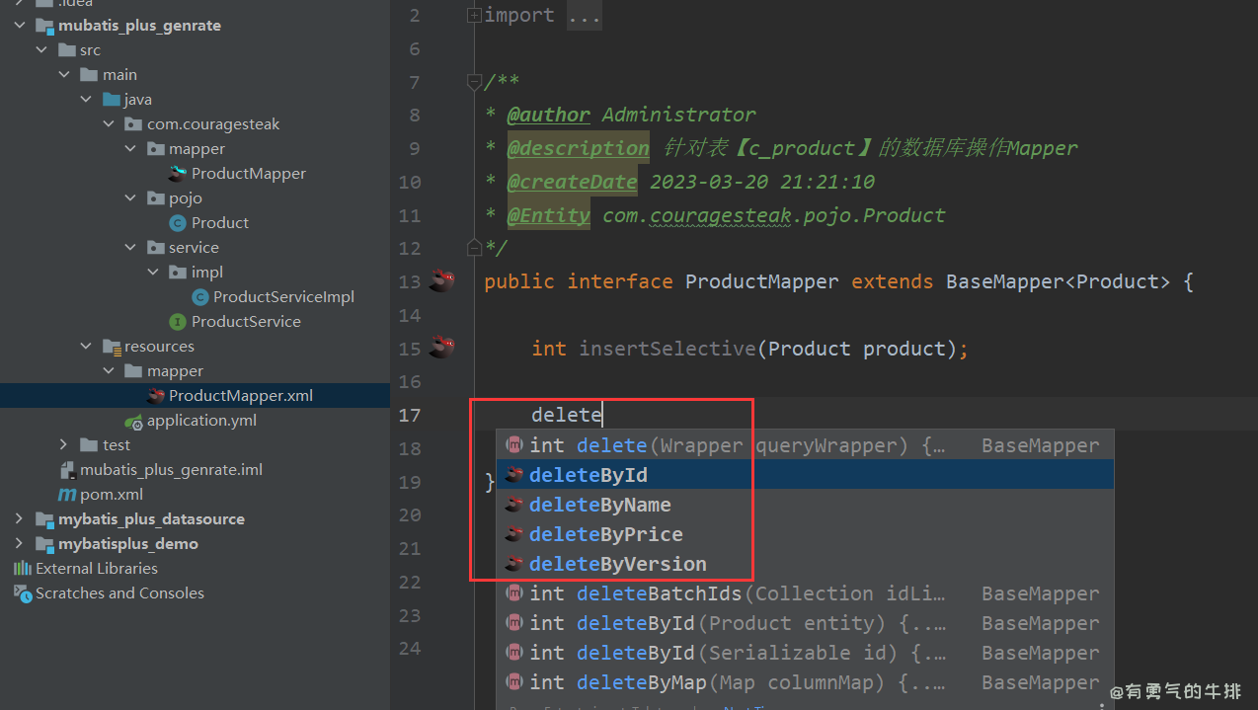Viewport: 1258px width, 710px height.
Task: Click MyBatisX gutter icon on line 13
Action: pyautogui.click(x=441, y=281)
